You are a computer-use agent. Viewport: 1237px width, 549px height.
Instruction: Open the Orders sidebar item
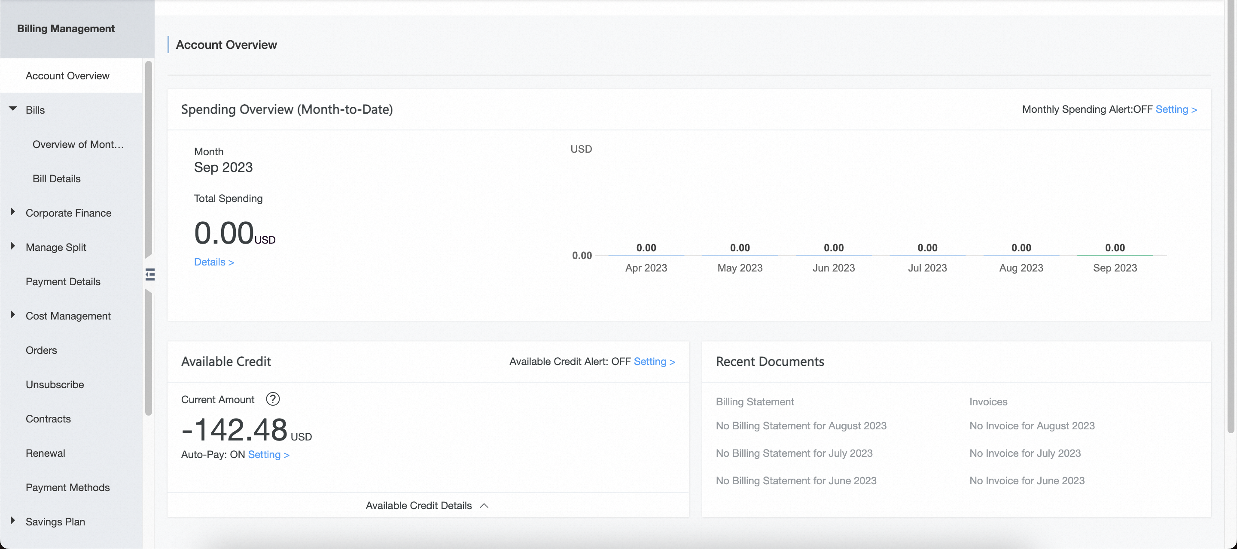pos(41,350)
